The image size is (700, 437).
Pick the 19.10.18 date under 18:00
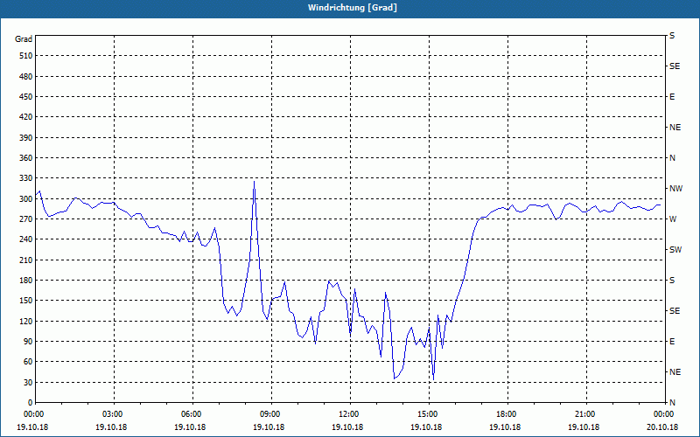(x=505, y=427)
